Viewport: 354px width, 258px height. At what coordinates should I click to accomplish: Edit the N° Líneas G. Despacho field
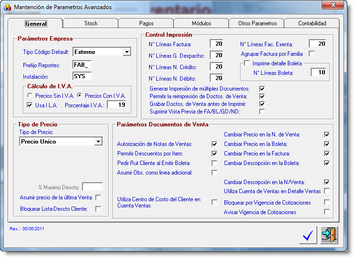[x=216, y=55]
